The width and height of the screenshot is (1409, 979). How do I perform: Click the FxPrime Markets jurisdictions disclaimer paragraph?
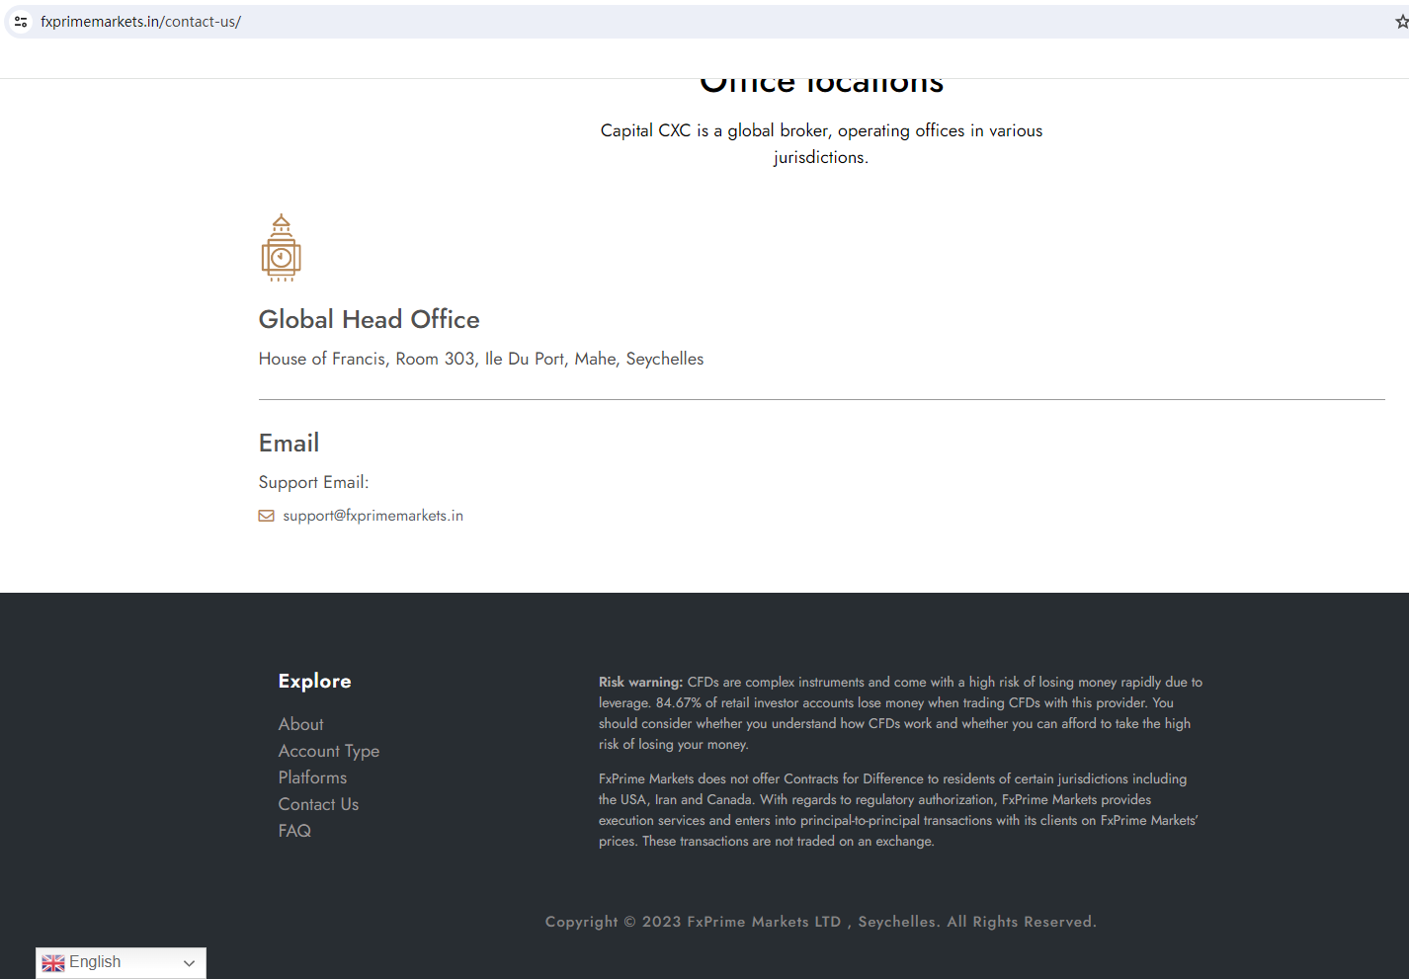[898, 810]
